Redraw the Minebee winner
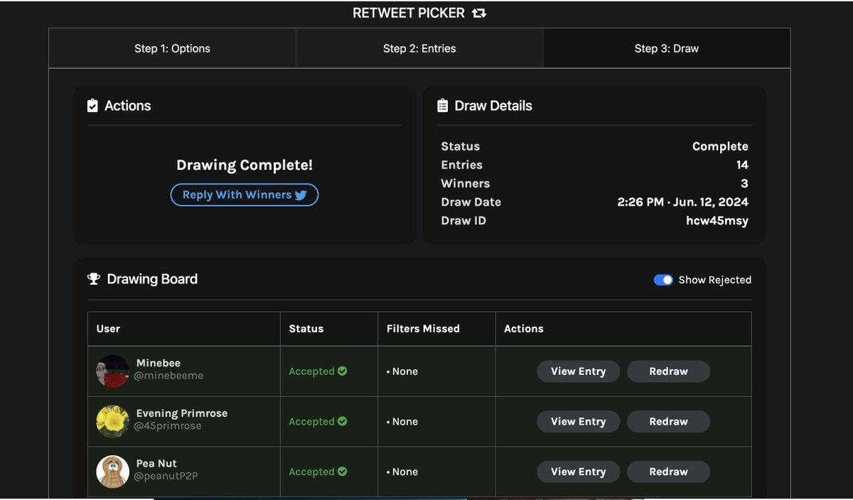 pyautogui.click(x=668, y=371)
